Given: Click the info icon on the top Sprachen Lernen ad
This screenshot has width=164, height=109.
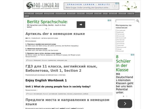Looking at the screenshot, I should [x=116, y=4].
